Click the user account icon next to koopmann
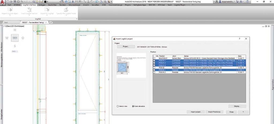Screen dimensions: 274x124 (x=220, y=1)
